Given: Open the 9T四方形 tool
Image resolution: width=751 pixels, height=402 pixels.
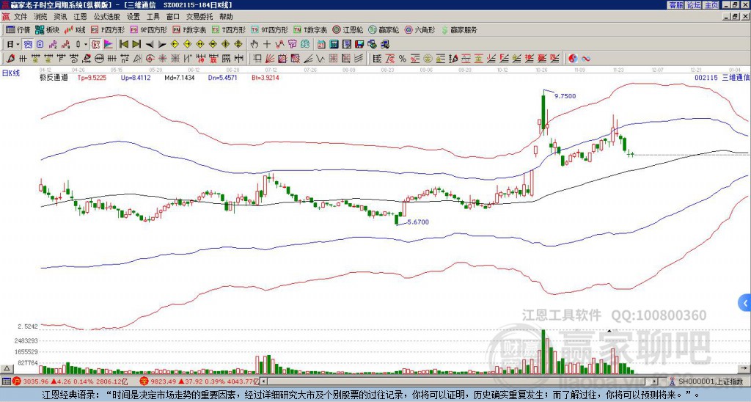Looking at the screenshot, I should (x=270, y=29).
